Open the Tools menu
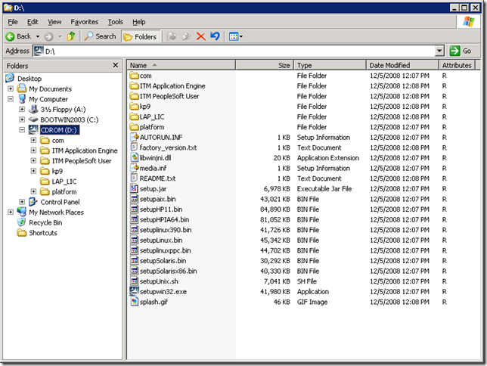 point(115,22)
